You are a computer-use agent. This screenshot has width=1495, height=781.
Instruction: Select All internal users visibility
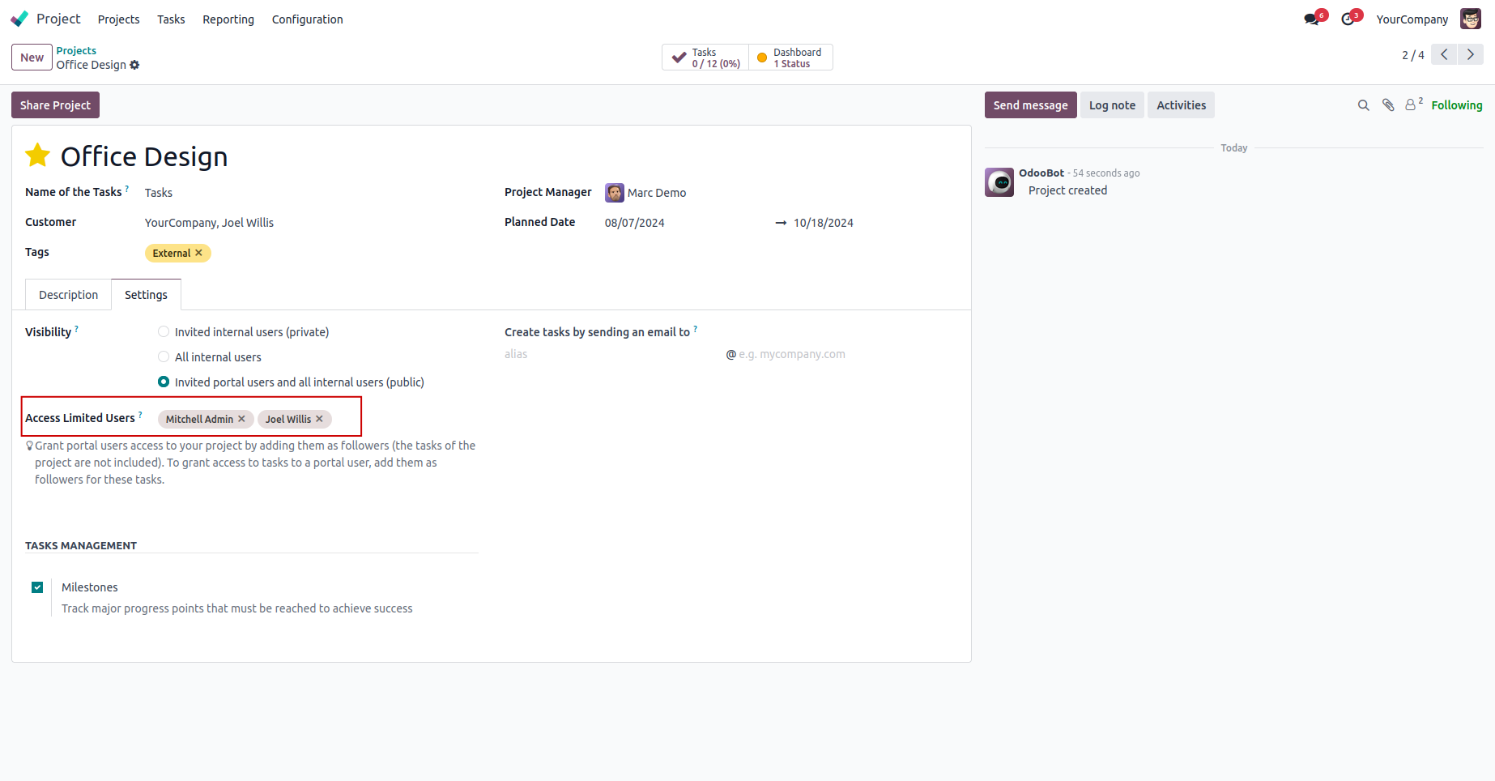164,357
